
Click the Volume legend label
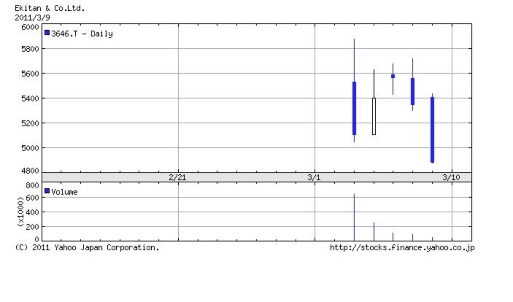65,192
